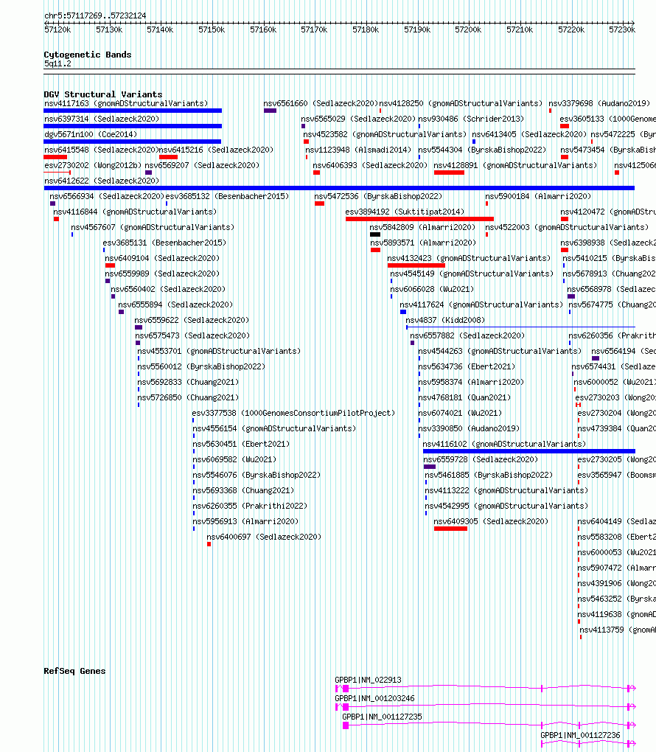
Task: Click nsv4128250 variant label
Action: coord(461,104)
